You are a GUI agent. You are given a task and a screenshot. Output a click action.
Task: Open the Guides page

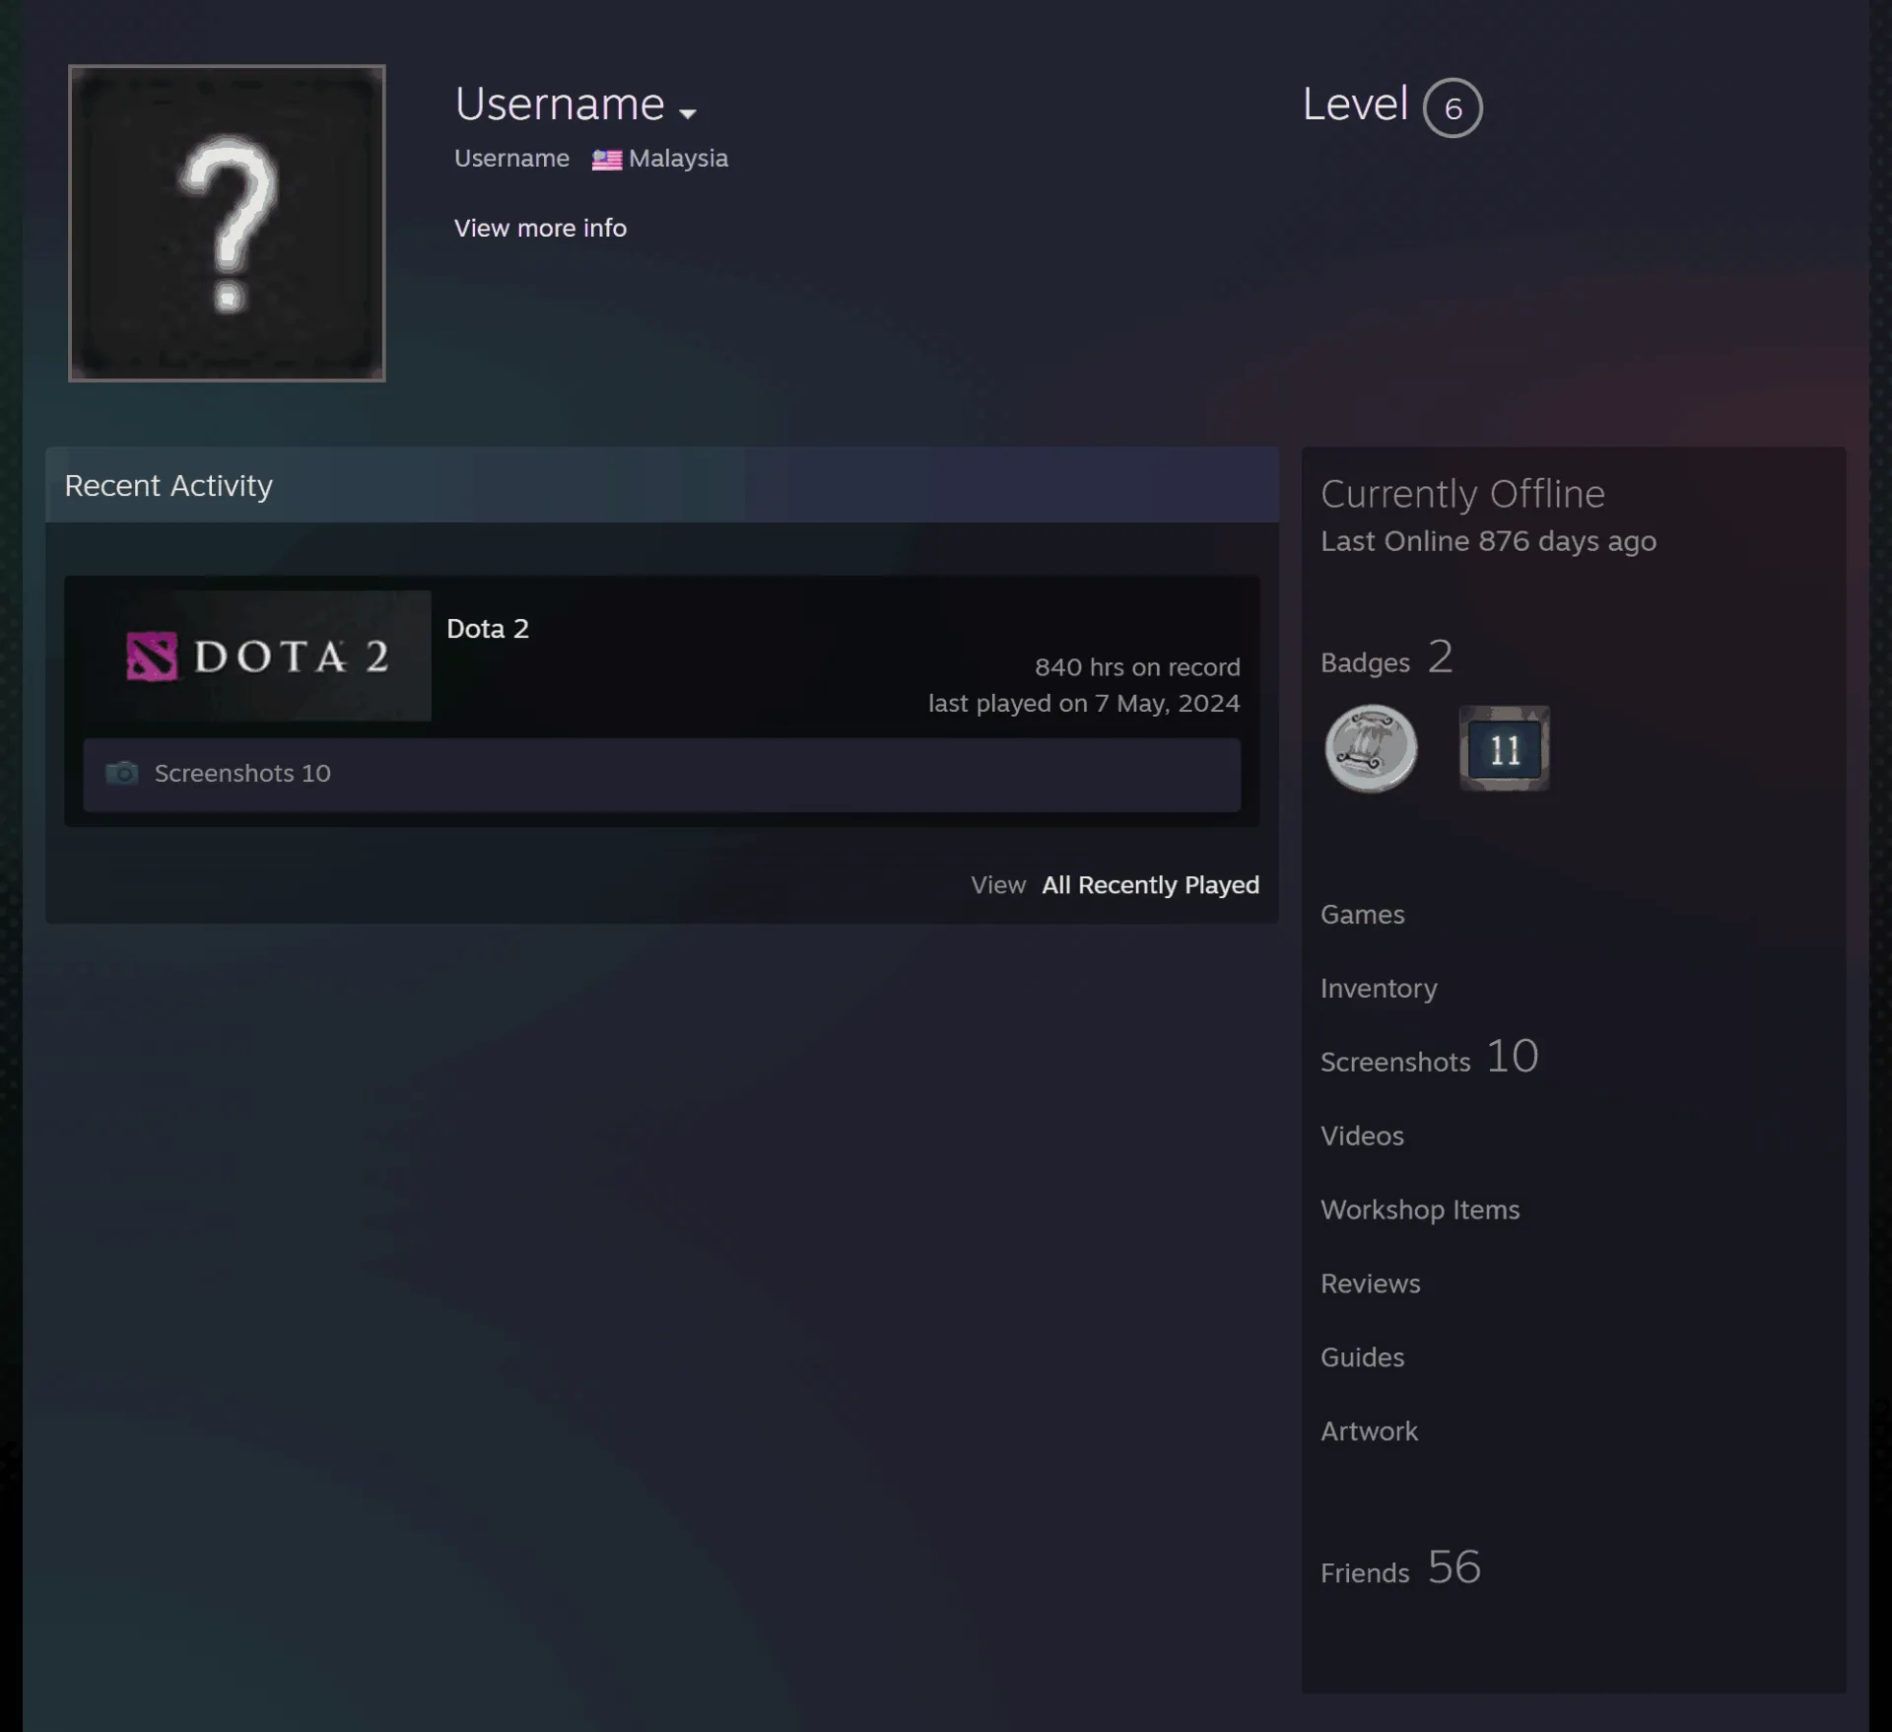click(x=1362, y=1358)
